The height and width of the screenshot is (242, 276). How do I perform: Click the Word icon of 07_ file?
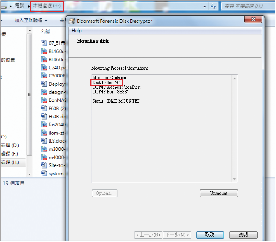click(44, 43)
